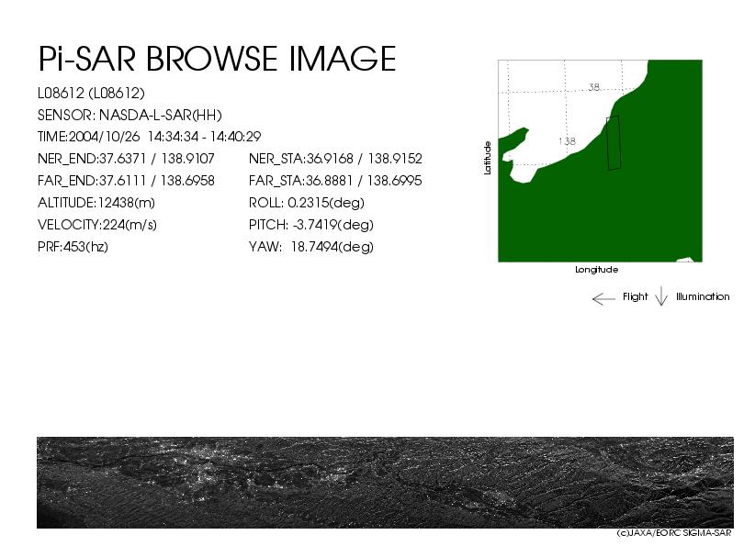Viewport: 755px width, 546px height.
Task: Click the flight swath rectangle on map
Action: (x=613, y=143)
